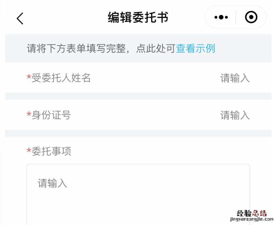Click inside the 委托事项 text area
Image resolution: width=278 pixels, height=225 pixels.
[138, 198]
